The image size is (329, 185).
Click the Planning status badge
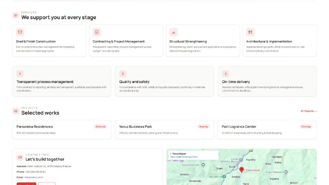coord(306,127)
